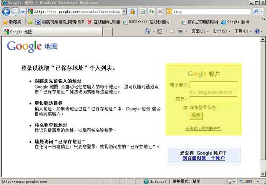The width and height of the screenshot is (267, 185).
Task: Click the security lock icon
Action: [x=133, y=11]
